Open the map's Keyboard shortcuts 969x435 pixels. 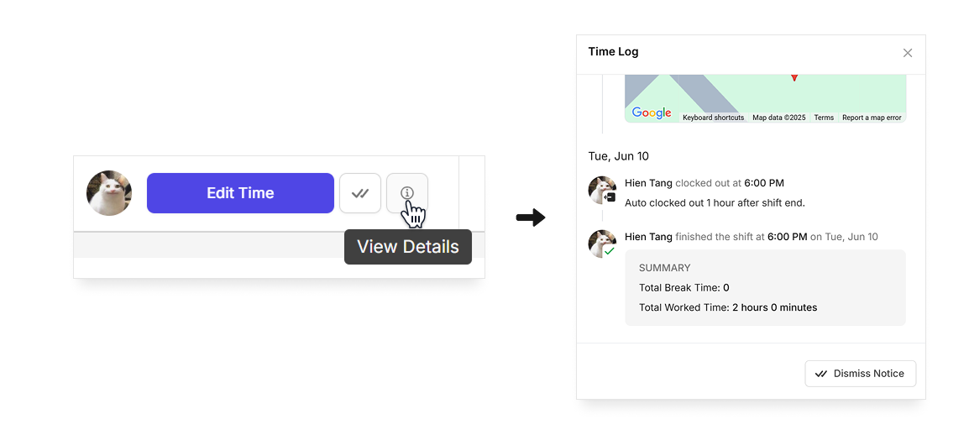(713, 118)
